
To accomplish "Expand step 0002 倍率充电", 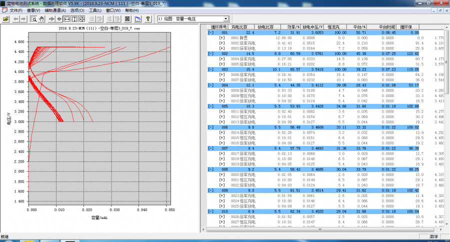I will [x=222, y=43].
